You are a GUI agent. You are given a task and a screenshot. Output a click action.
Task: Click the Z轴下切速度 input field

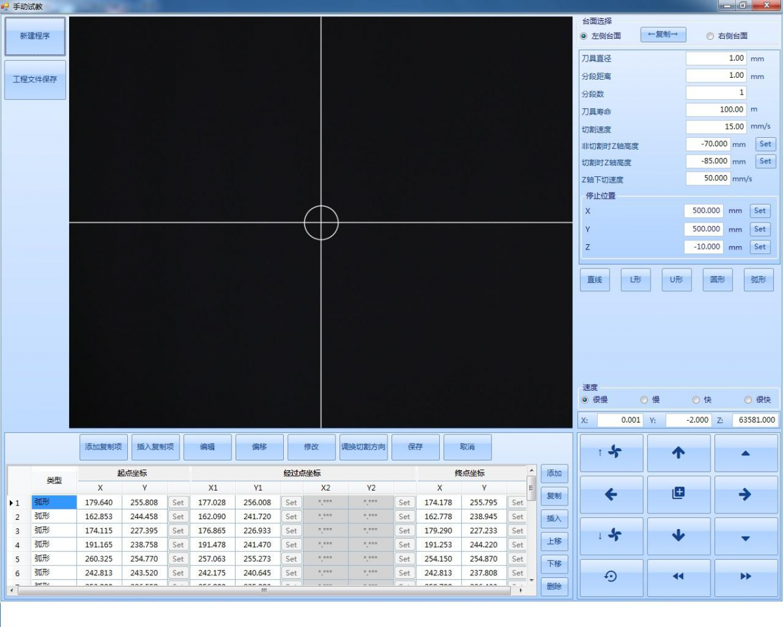(x=708, y=178)
